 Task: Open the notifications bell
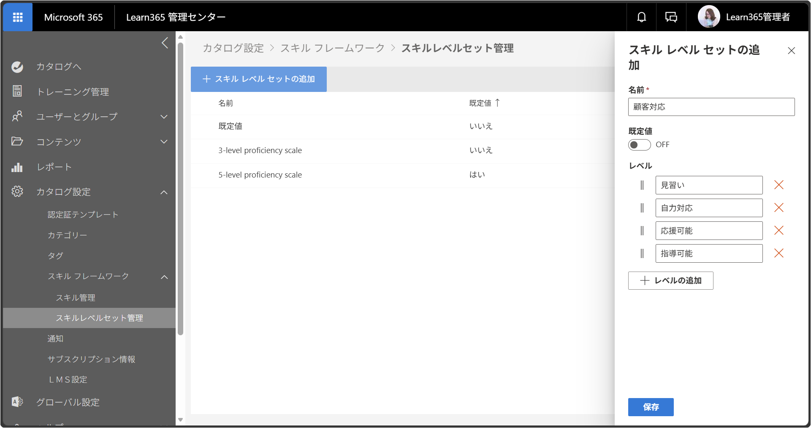pos(641,17)
